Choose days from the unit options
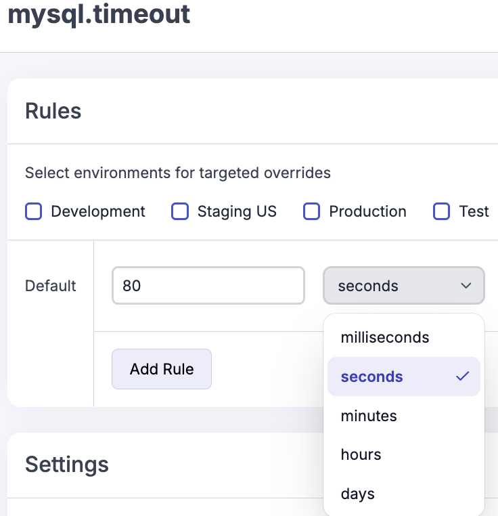This screenshot has width=498, height=516. pos(358,494)
